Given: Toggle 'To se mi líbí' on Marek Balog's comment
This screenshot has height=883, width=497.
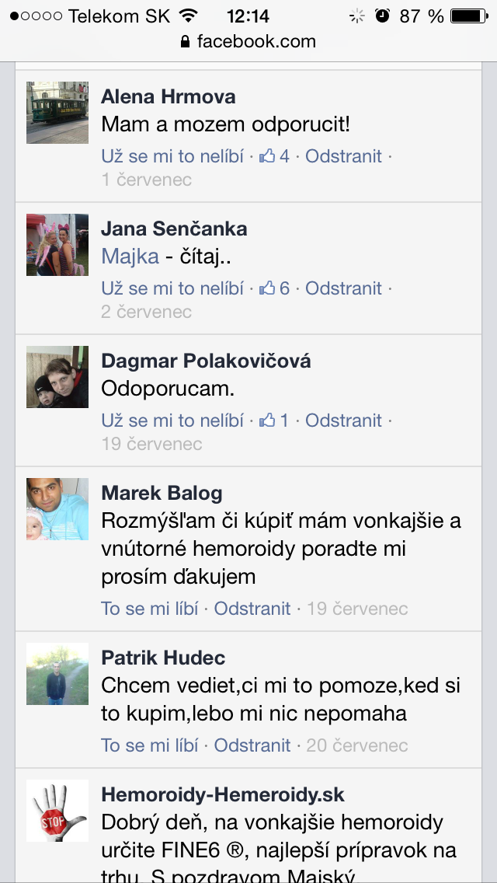Looking at the screenshot, I should click(x=149, y=608).
